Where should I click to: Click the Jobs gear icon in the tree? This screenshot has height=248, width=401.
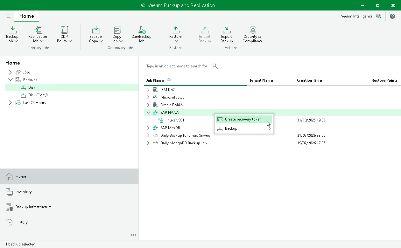tap(18, 72)
